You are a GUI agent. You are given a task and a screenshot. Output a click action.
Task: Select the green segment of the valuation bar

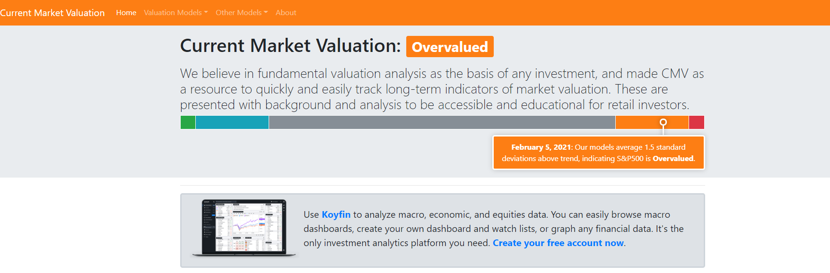pos(188,122)
